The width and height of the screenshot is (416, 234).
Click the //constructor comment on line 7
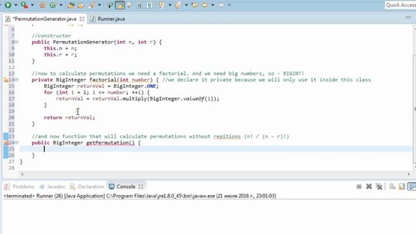pyautogui.click(x=51, y=36)
